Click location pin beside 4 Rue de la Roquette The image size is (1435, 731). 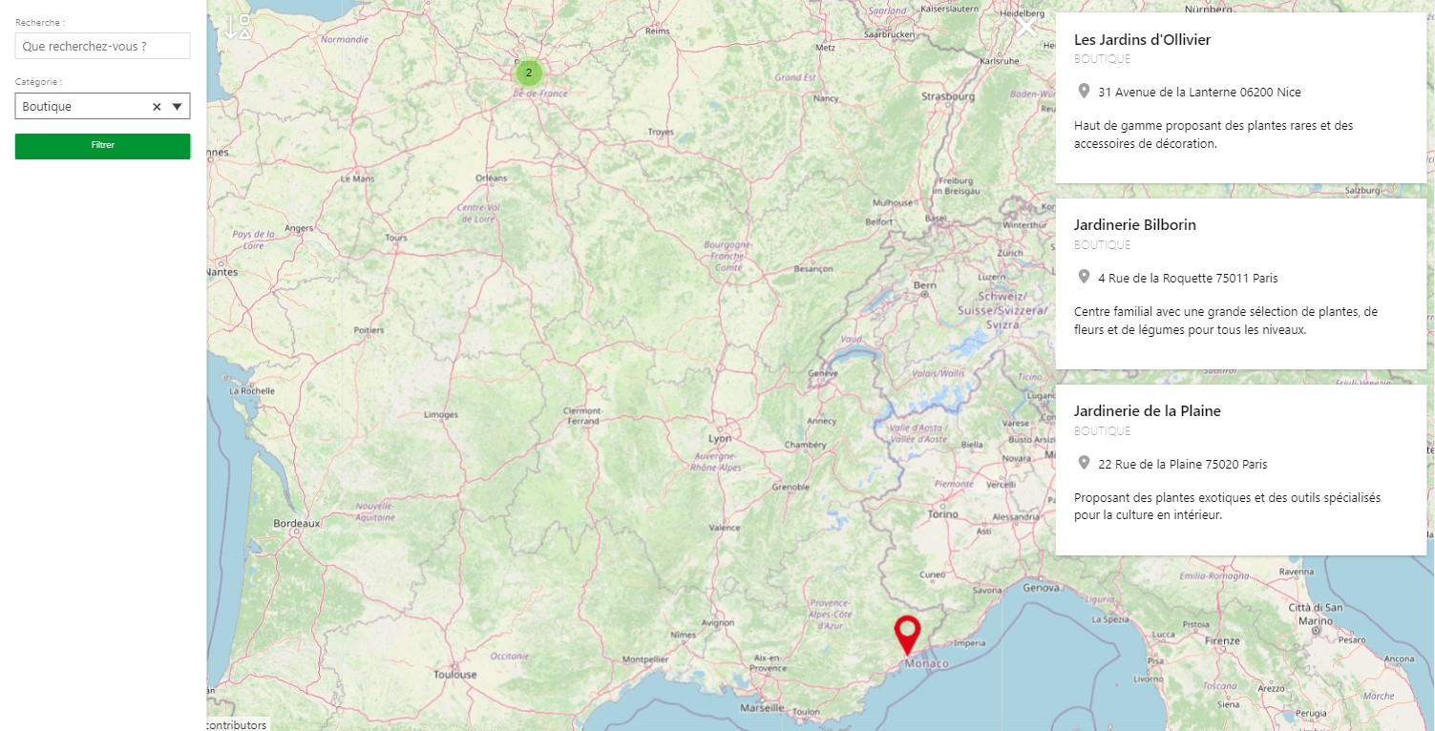point(1084,278)
